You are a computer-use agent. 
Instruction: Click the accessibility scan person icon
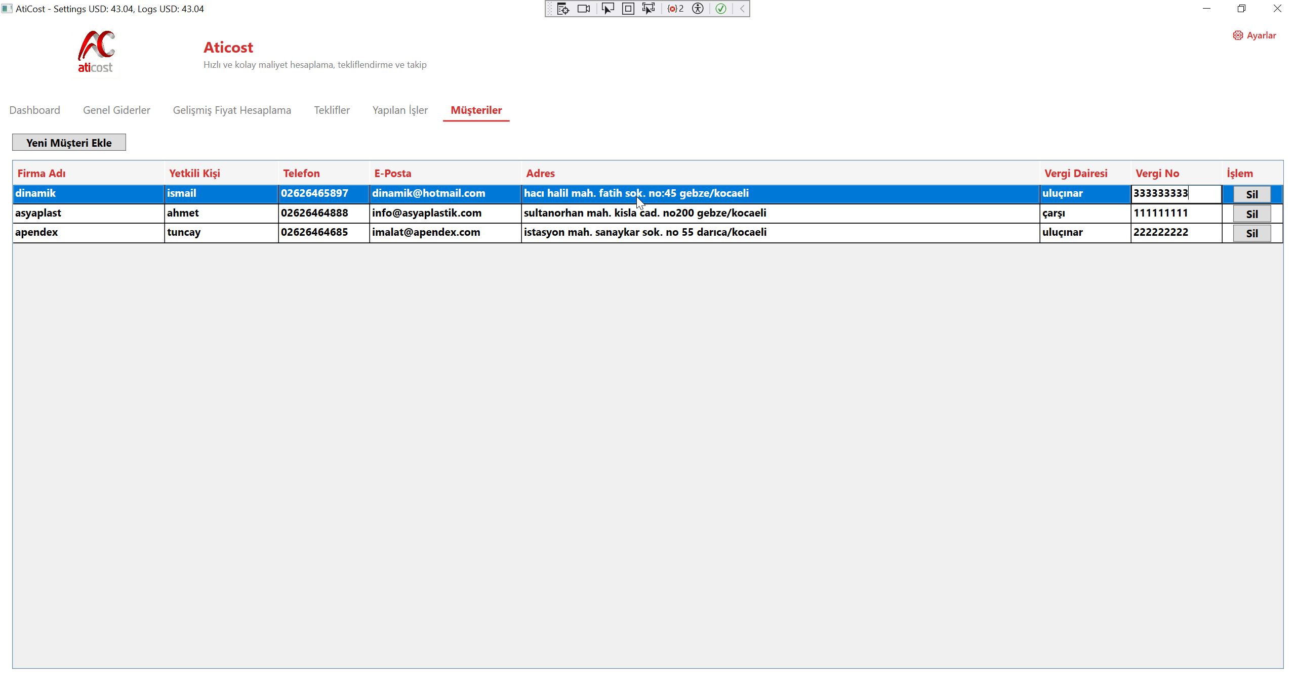[x=698, y=9]
